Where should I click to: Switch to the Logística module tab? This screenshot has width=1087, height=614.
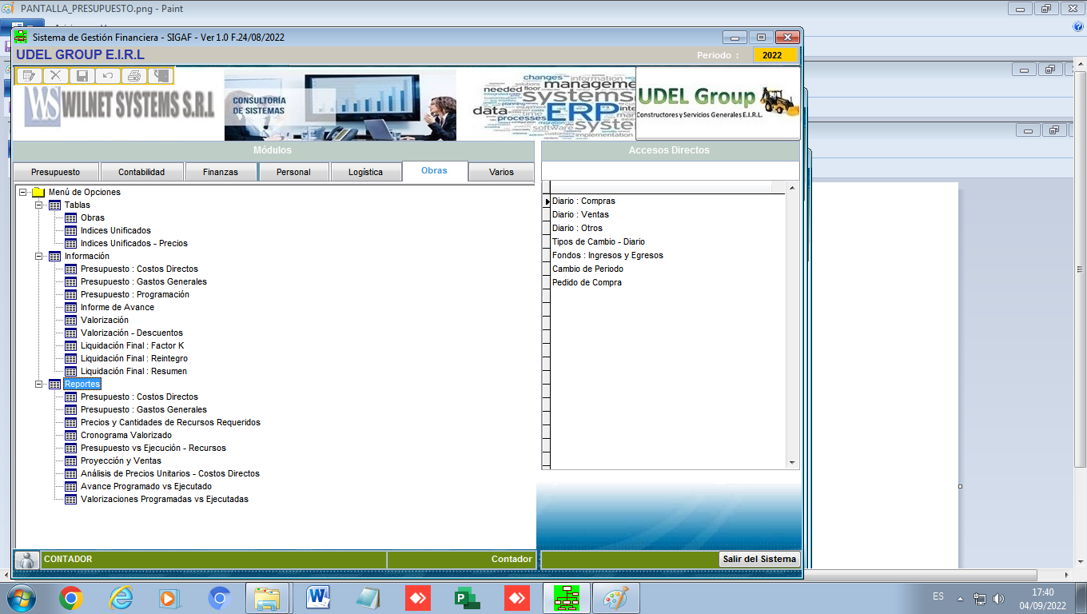click(365, 172)
